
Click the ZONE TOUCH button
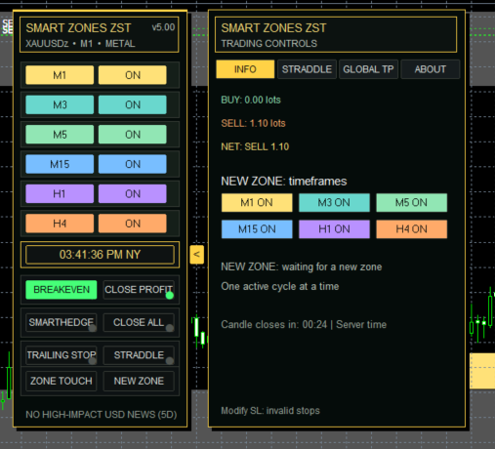click(x=62, y=381)
